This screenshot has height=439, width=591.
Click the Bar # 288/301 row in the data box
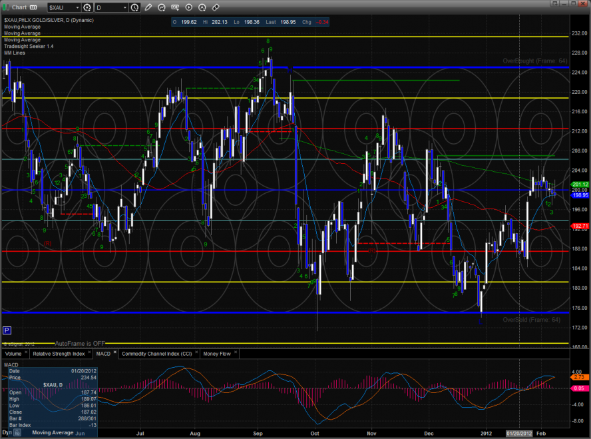(53, 418)
